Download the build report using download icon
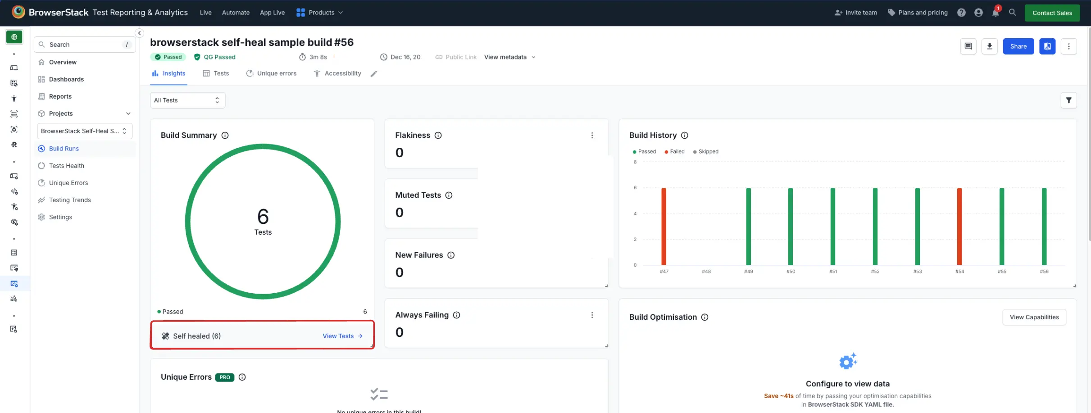 click(990, 46)
